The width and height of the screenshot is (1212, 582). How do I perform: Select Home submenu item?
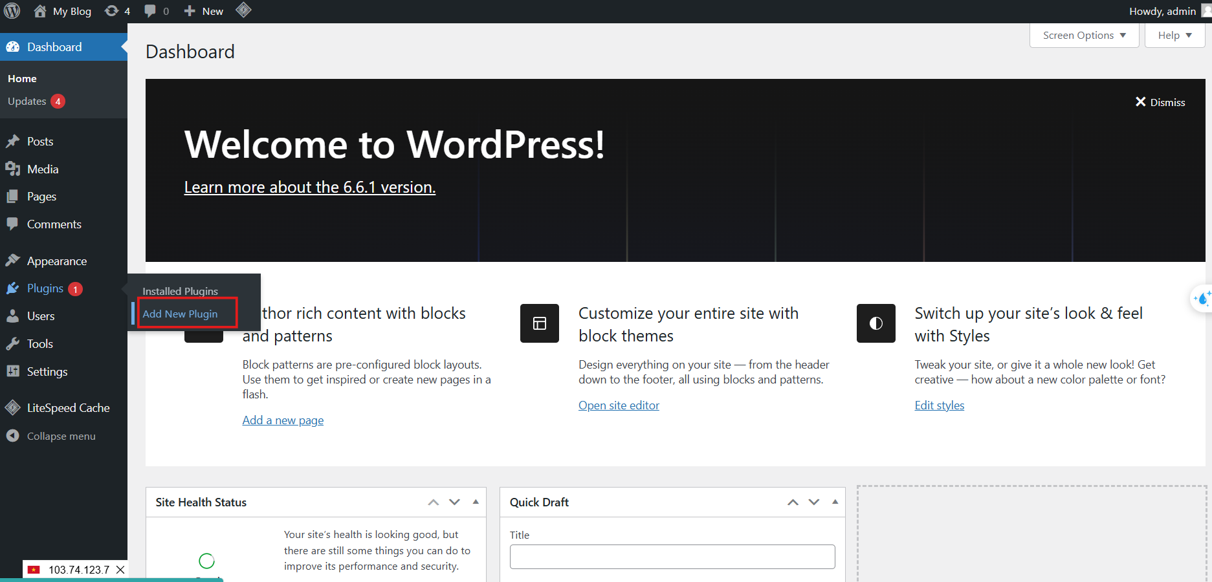[x=22, y=78]
